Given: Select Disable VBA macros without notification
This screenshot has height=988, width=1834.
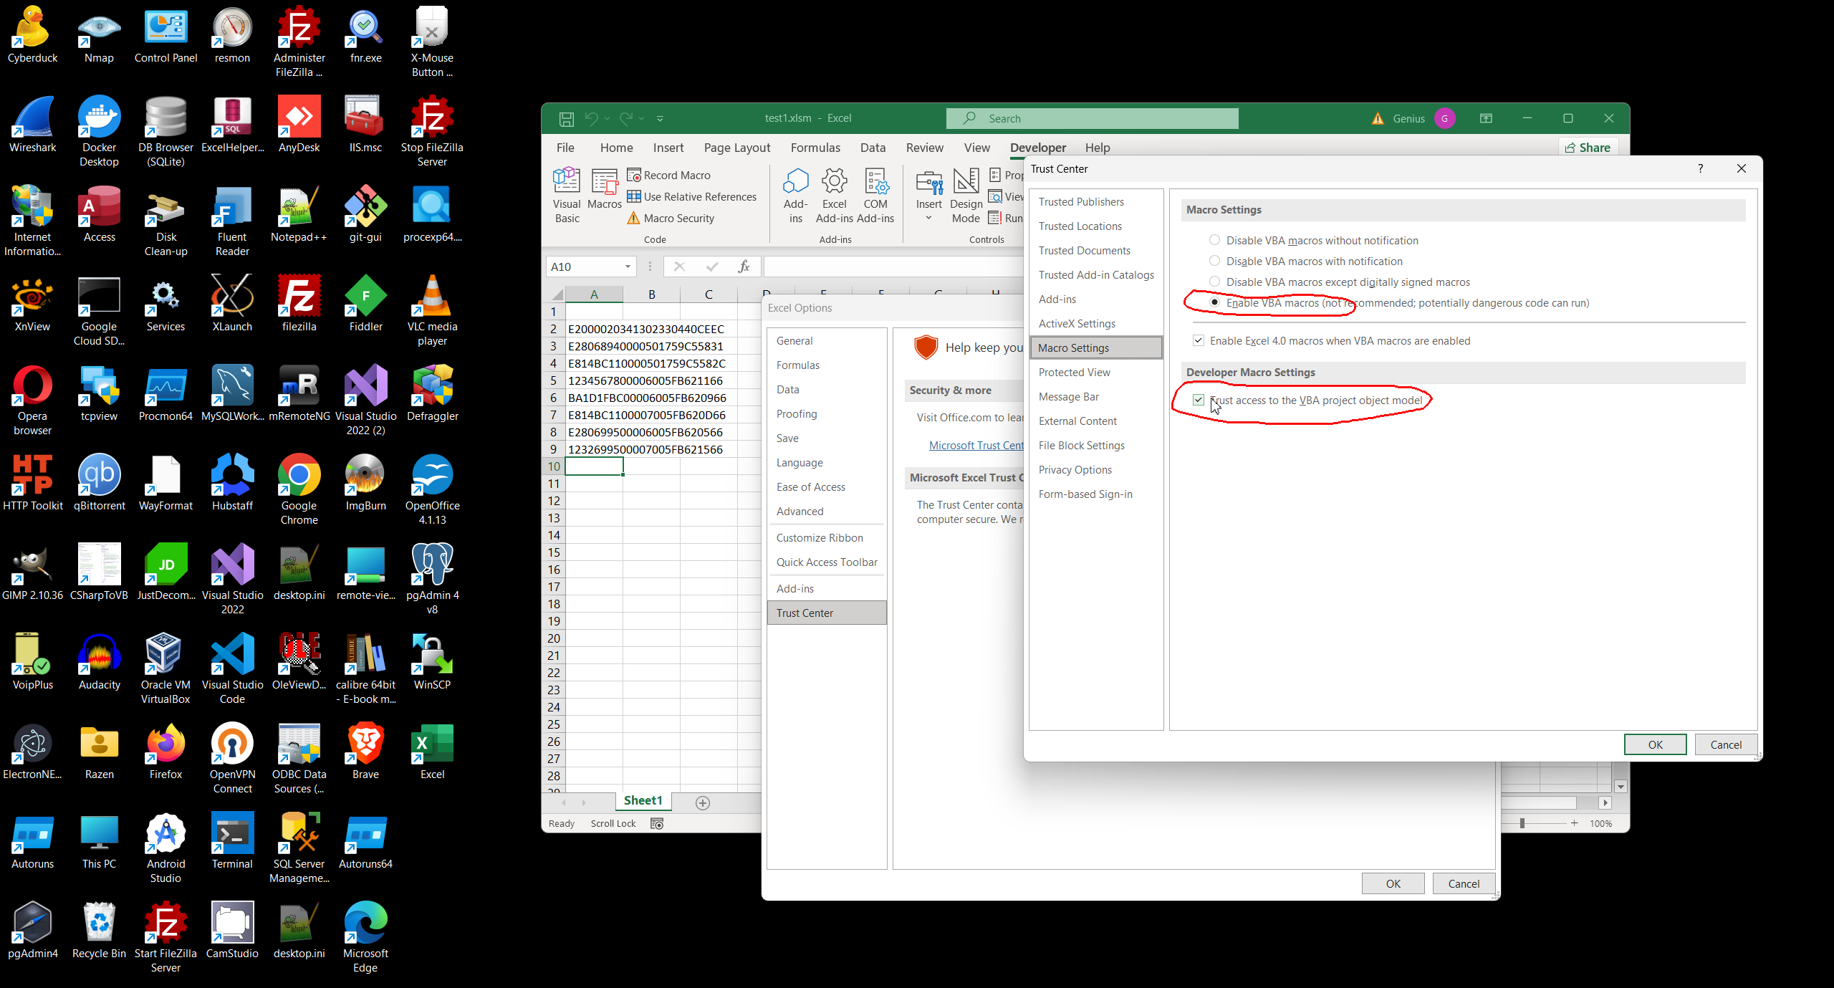Looking at the screenshot, I should [x=1214, y=241].
